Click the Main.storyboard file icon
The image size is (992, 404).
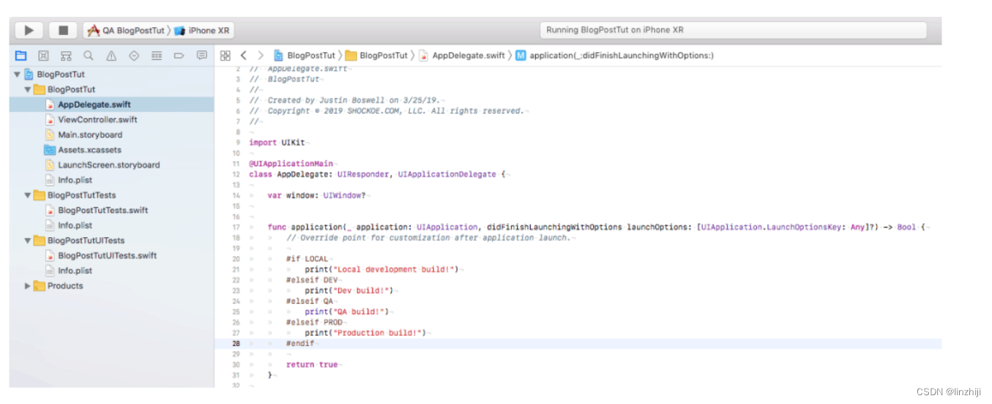tap(50, 135)
